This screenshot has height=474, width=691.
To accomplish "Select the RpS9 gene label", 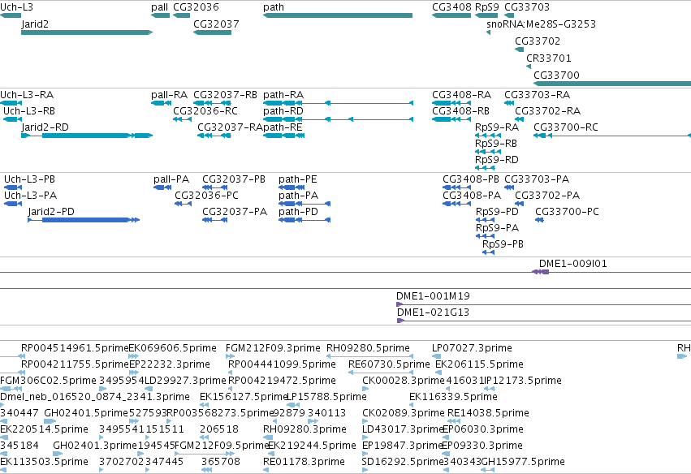I will click(x=487, y=7).
